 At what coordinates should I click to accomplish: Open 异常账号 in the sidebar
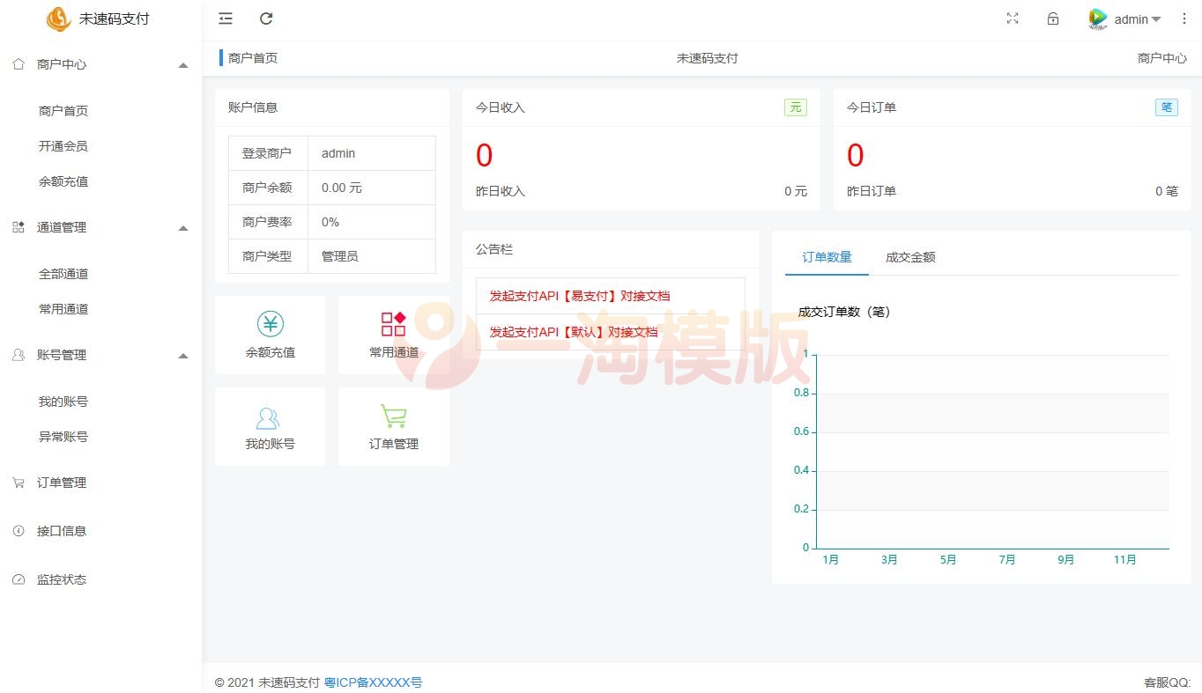click(x=63, y=437)
